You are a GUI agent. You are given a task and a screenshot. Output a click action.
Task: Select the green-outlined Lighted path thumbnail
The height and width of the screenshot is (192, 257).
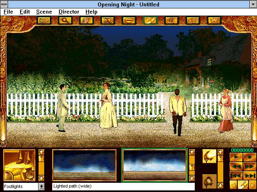coord(155,165)
